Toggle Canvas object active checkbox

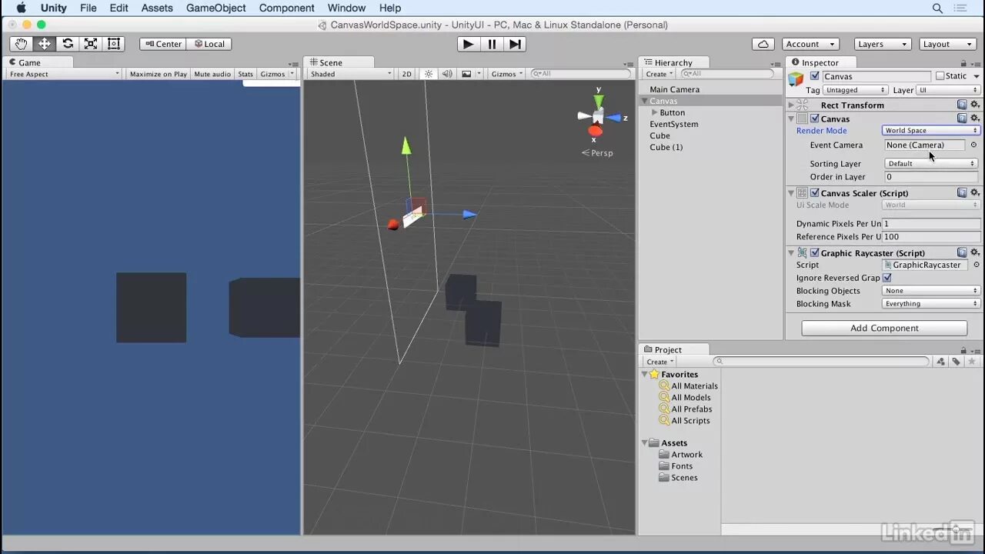point(815,76)
